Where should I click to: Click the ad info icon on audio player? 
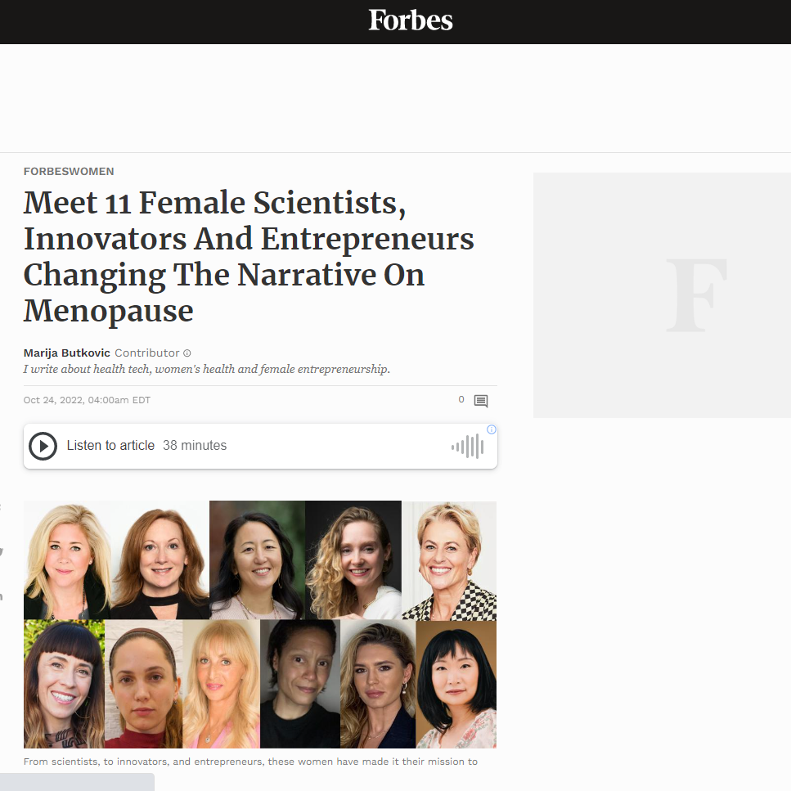492,429
